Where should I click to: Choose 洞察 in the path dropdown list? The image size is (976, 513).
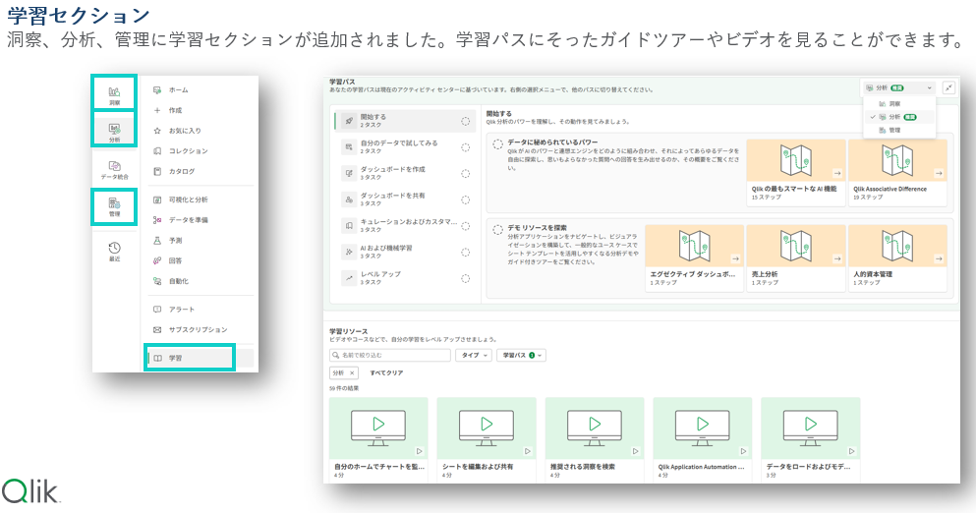coord(898,104)
